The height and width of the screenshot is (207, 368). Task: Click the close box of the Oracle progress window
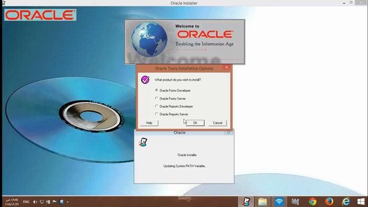tap(228, 132)
